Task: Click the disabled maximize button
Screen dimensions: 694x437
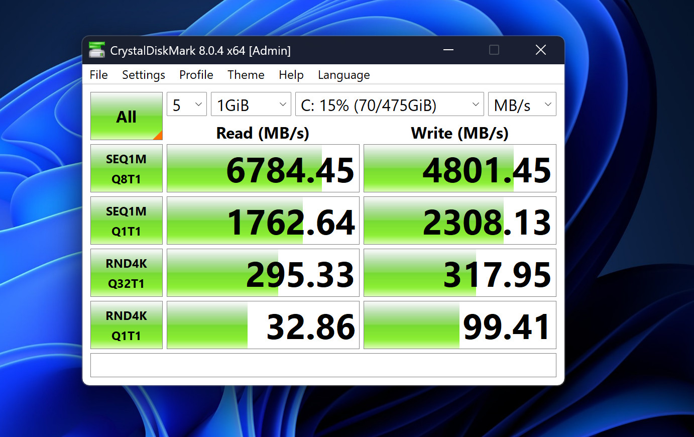Action: click(x=494, y=50)
